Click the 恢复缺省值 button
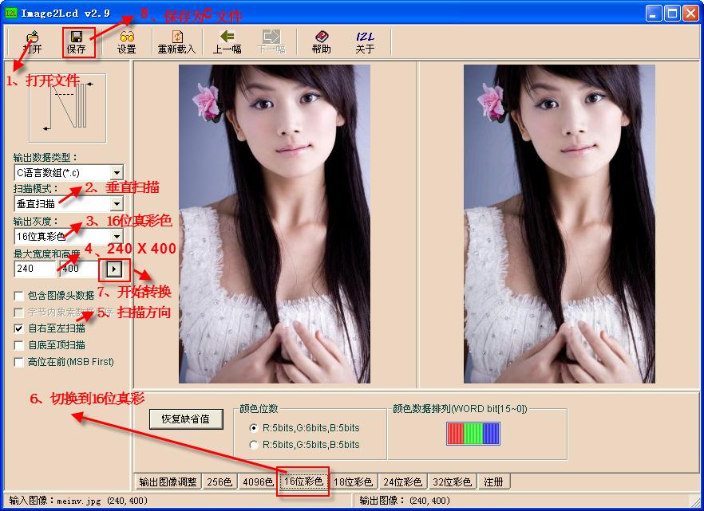The height and width of the screenshot is (511, 704). coord(186,419)
